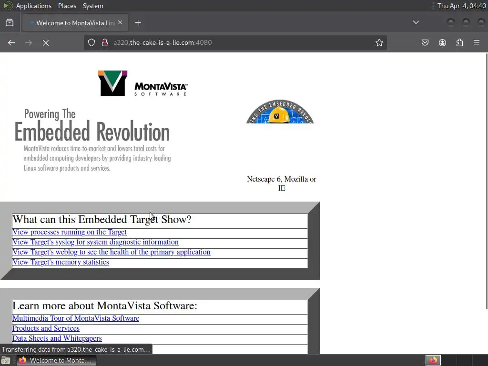Screen dimensions: 488x366
Task: Open View Target's syslog diagnostic link
Action: (x=95, y=242)
